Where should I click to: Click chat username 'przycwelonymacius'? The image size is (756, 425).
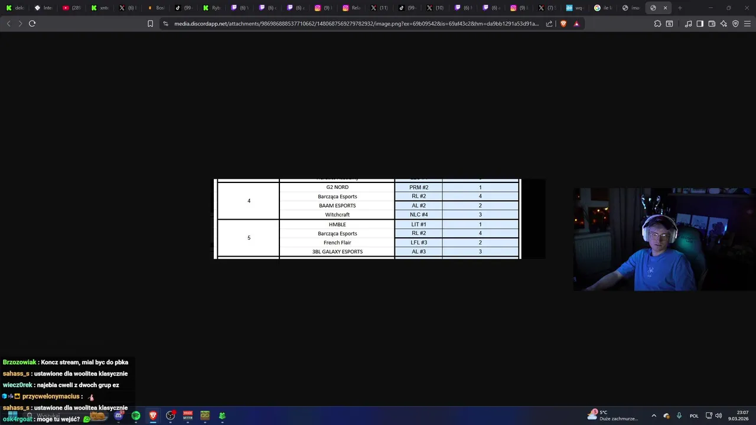click(51, 397)
